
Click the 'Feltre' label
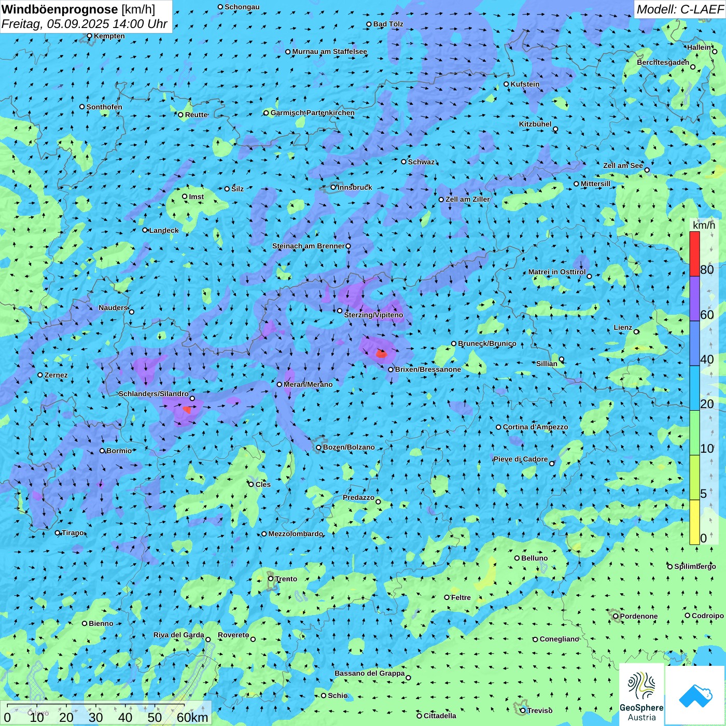pyautogui.click(x=461, y=597)
